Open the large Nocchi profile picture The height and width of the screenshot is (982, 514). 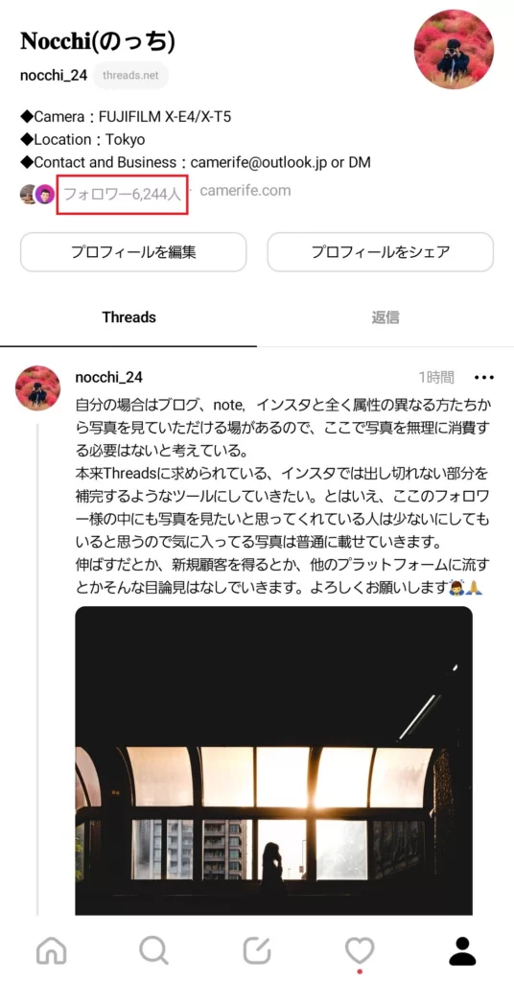454,50
